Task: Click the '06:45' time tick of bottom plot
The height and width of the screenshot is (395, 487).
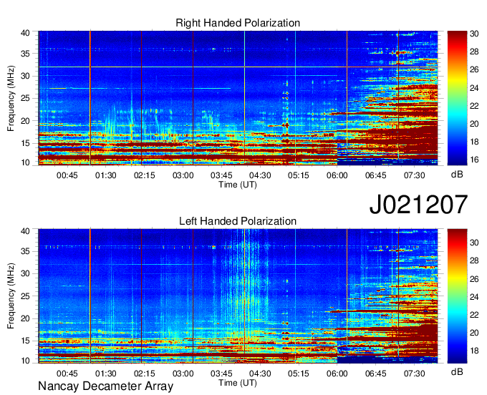Action: coord(376,374)
